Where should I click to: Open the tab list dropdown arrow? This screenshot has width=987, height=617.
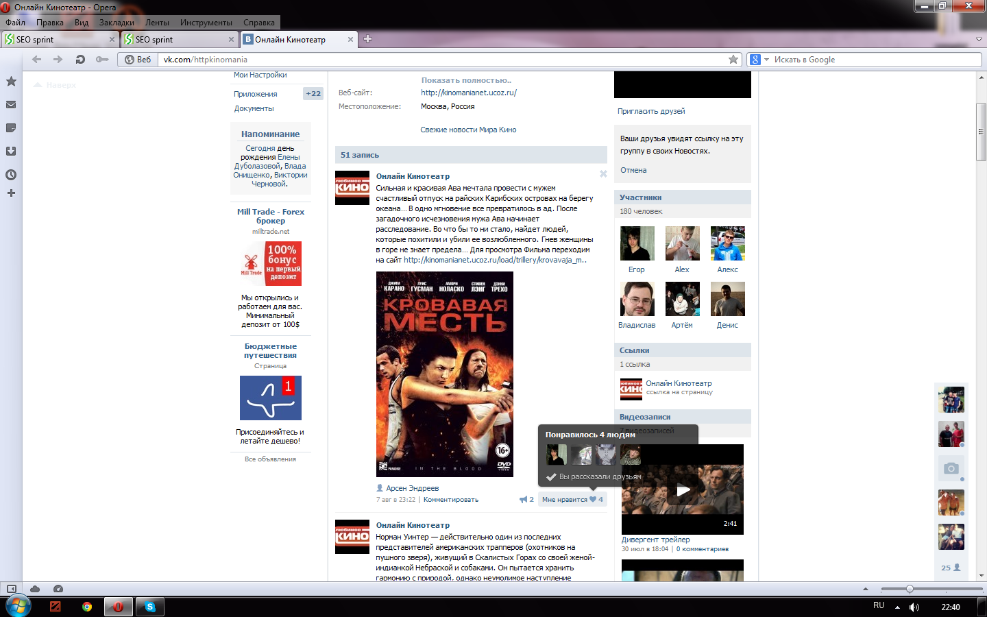click(979, 39)
